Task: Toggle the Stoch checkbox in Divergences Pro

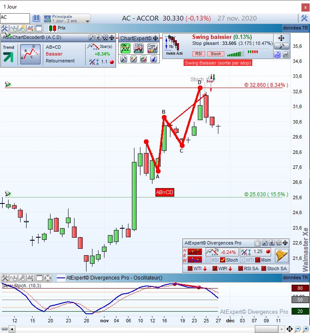Action: (x=223, y=260)
